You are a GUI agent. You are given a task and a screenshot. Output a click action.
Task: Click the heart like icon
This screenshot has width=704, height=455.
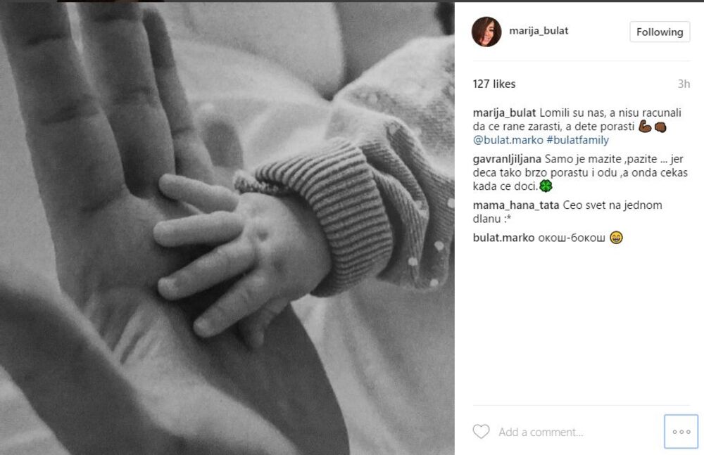click(481, 432)
